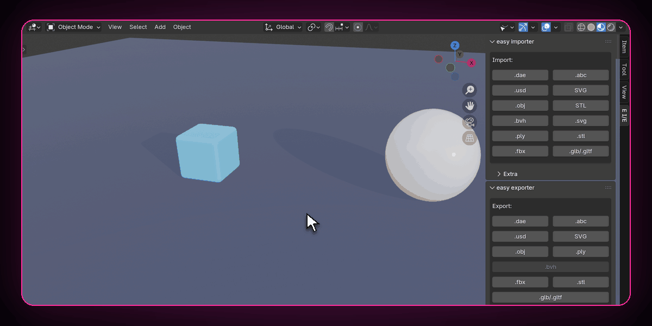Open the View menu in the header

point(115,27)
